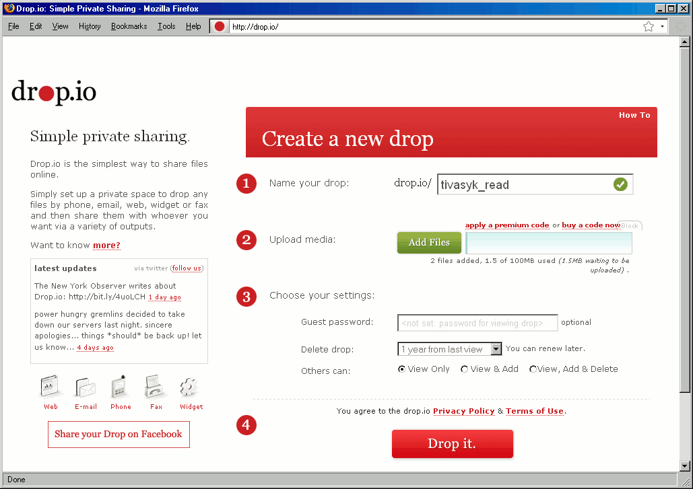This screenshot has height=489, width=693.
Task: Click apply a premium code link
Action: pos(507,225)
